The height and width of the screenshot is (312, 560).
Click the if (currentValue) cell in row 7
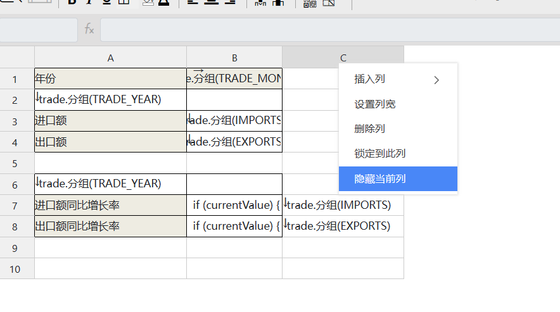[x=234, y=205]
